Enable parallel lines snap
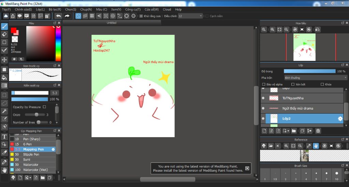349x187 pixels. [x=85, y=16]
